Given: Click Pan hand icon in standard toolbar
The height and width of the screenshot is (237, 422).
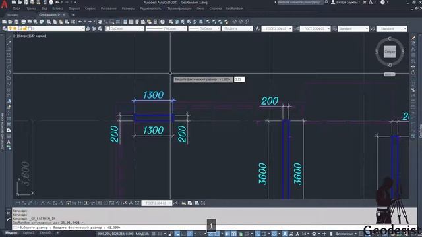Looking at the screenshot, I should (100, 22).
